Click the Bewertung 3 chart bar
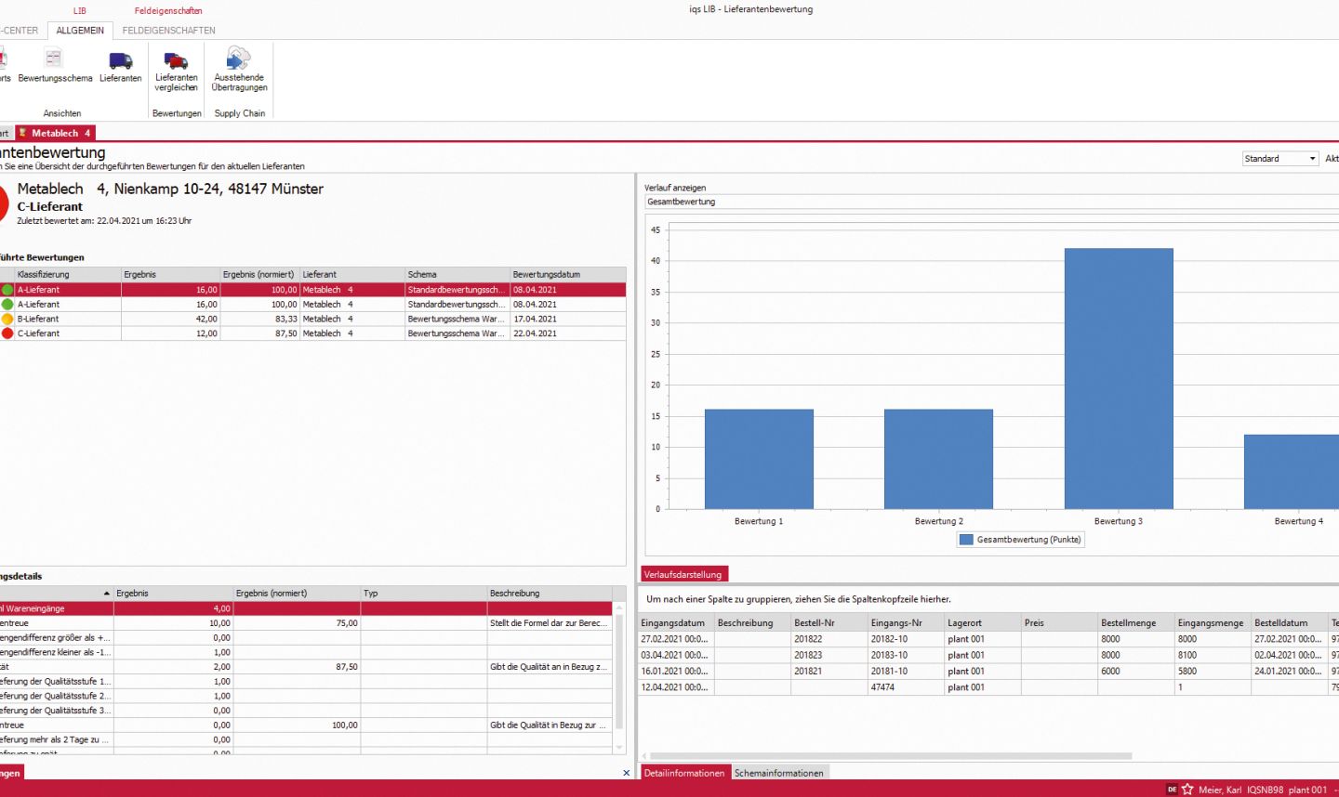 (1119, 378)
